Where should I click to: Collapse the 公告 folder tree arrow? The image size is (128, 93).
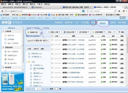tap(27, 62)
